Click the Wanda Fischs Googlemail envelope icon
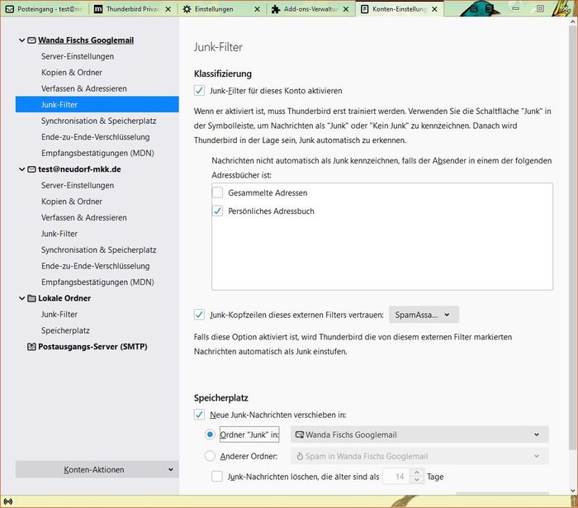This screenshot has height=508, width=578. (31, 40)
